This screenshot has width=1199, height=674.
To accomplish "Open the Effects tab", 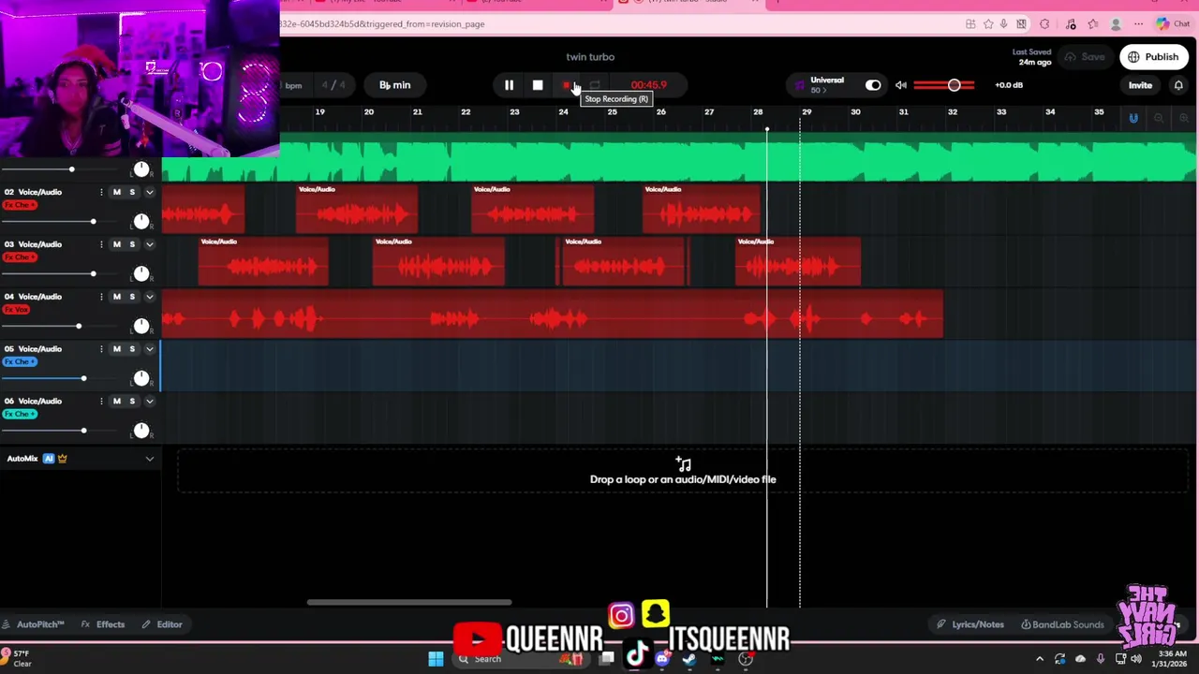I will coord(103,624).
